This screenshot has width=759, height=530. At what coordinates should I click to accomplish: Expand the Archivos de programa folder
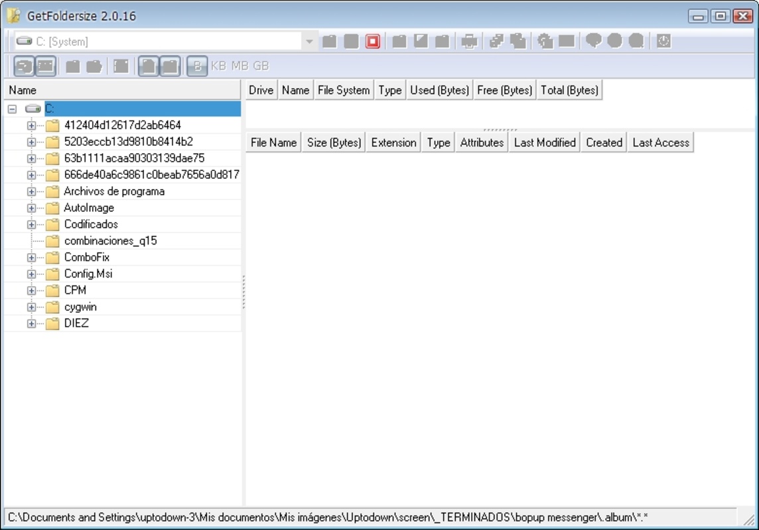point(31,191)
